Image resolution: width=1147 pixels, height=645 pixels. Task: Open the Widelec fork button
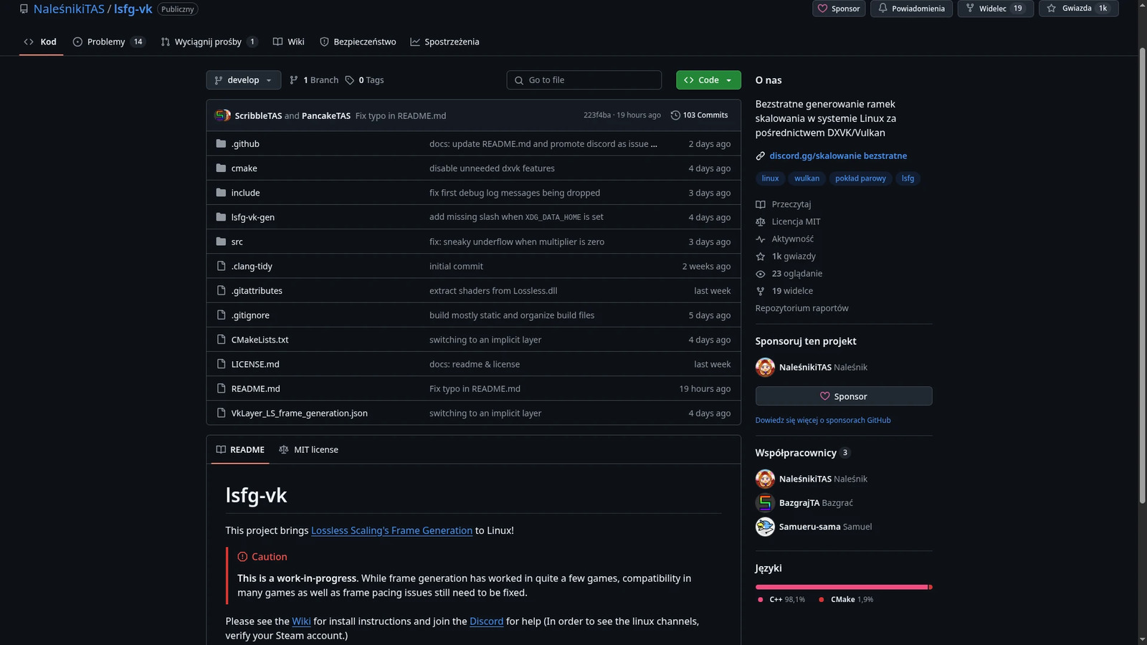click(x=993, y=9)
